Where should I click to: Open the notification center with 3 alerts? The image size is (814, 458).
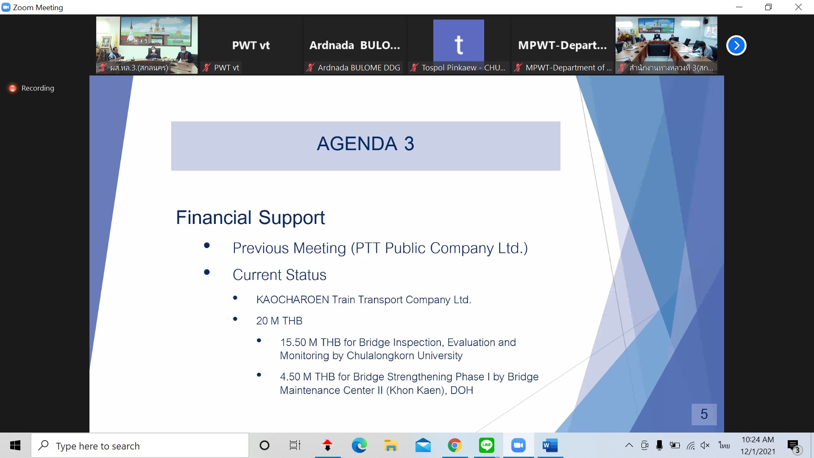click(794, 446)
